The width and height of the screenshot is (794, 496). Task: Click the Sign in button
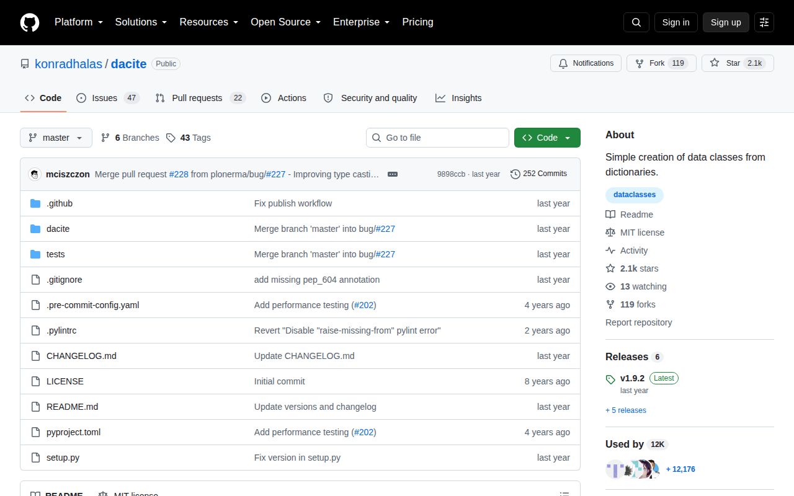[676, 22]
